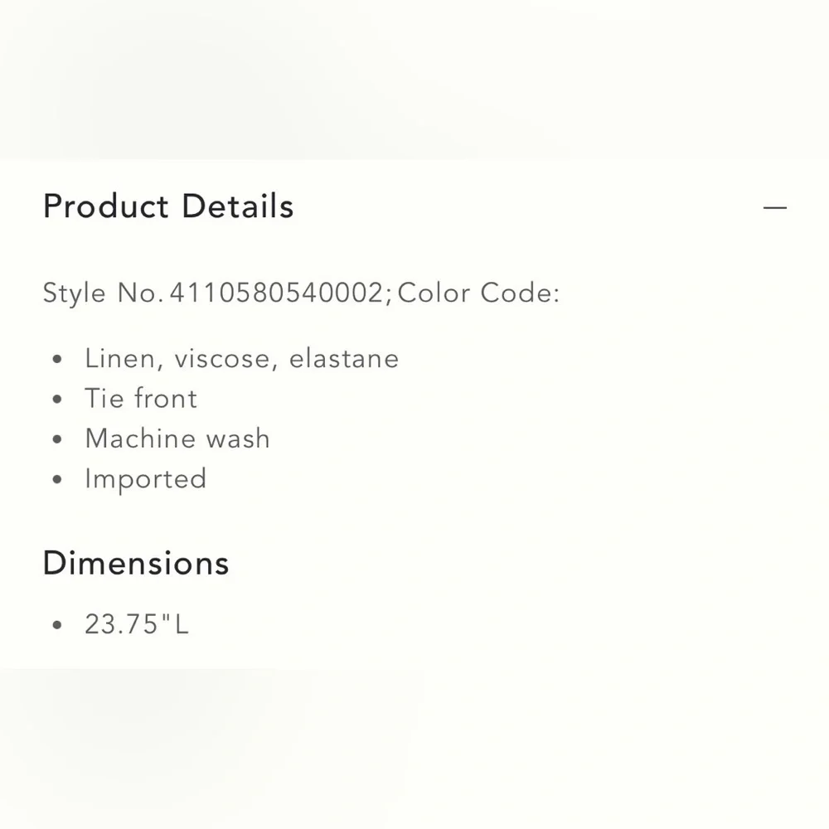Click the Dimensions heading
Image resolution: width=829 pixels, height=829 pixels.
click(136, 564)
